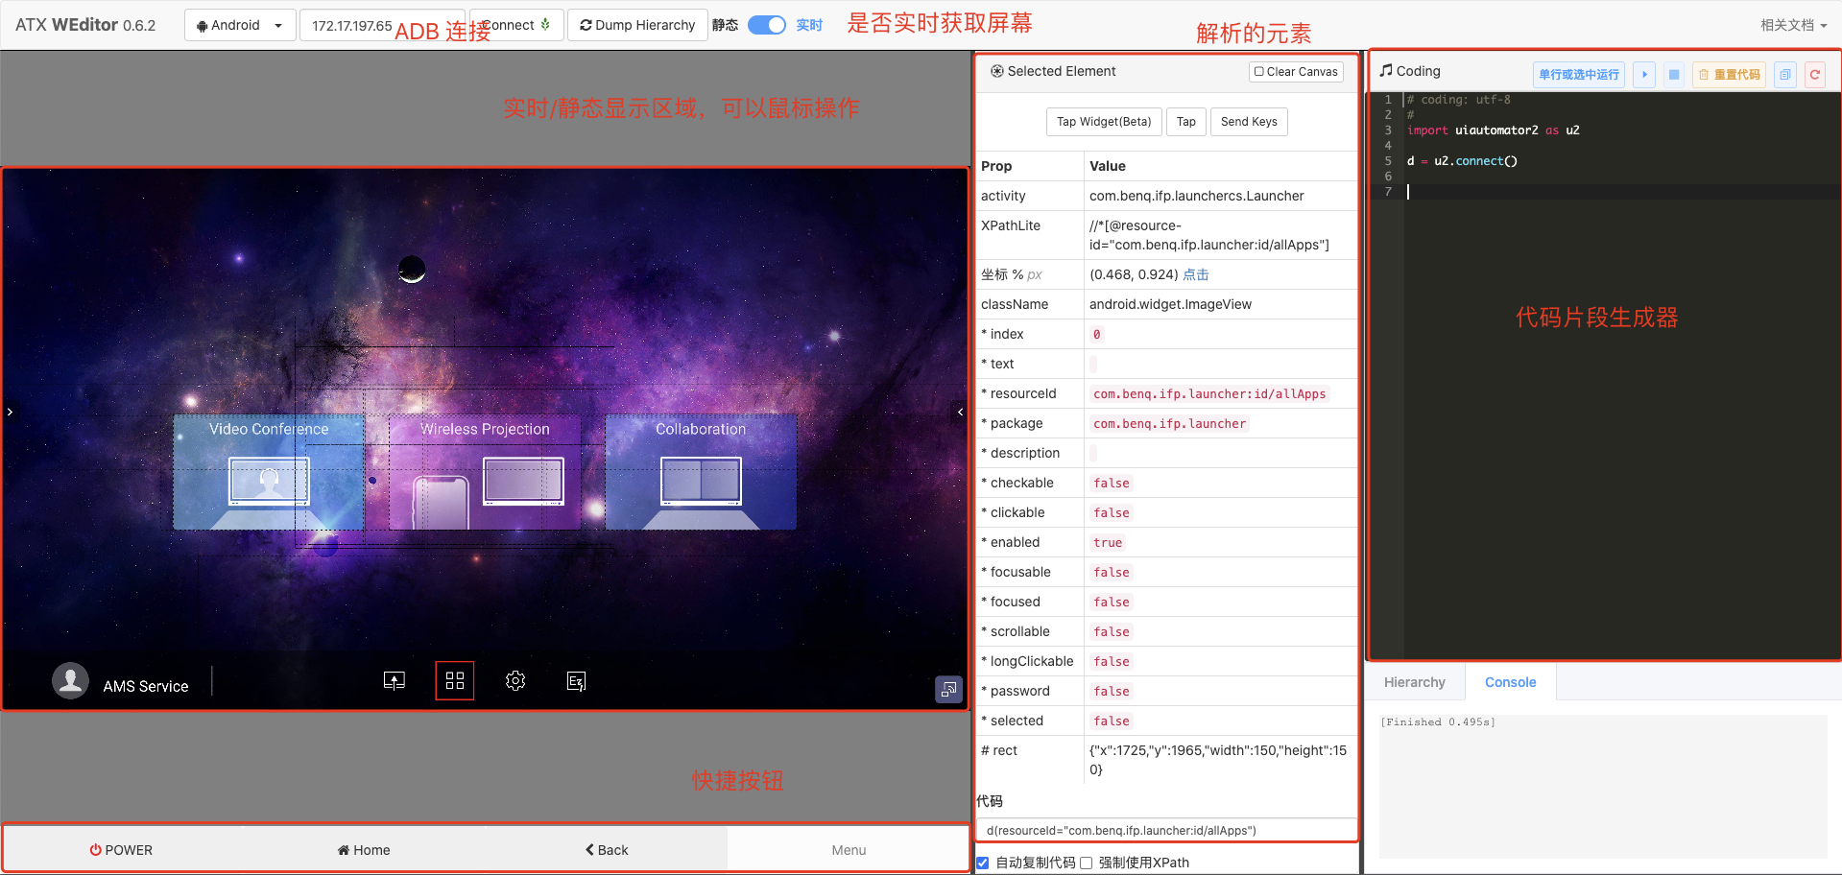The image size is (1842, 875).
Task: Expand the Connect button dropdown
Action: (547, 24)
